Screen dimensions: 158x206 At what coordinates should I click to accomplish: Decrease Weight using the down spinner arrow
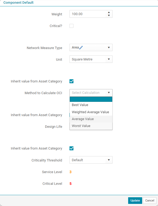click(x=109, y=15)
